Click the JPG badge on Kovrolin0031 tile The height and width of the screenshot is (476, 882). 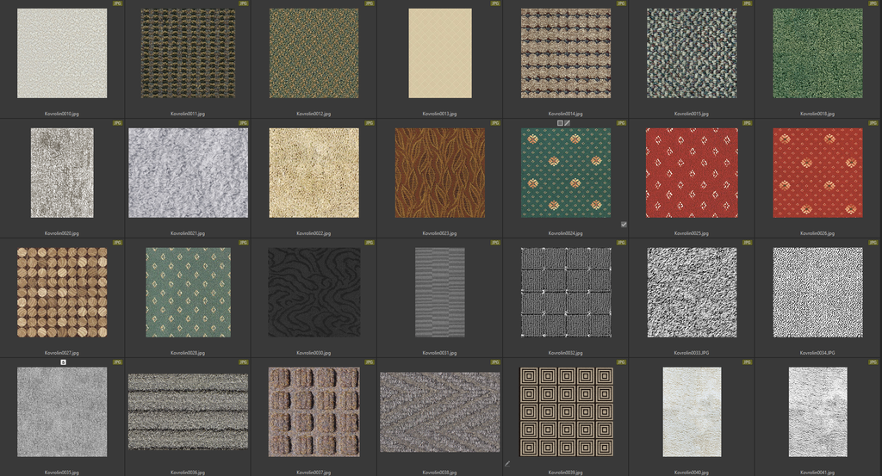tap(495, 243)
